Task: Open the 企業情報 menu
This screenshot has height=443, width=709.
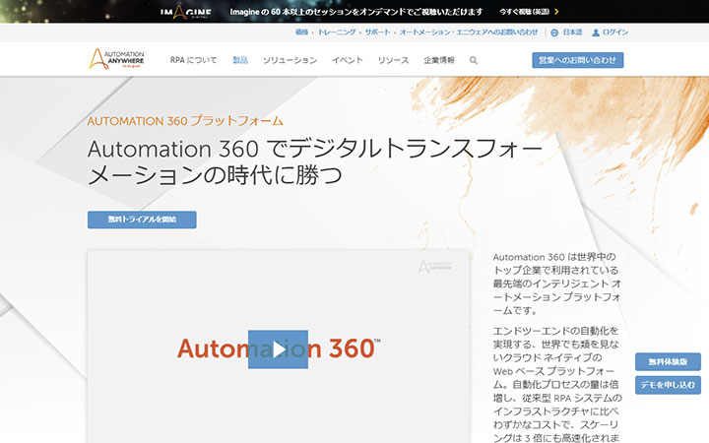Action: pos(439,60)
